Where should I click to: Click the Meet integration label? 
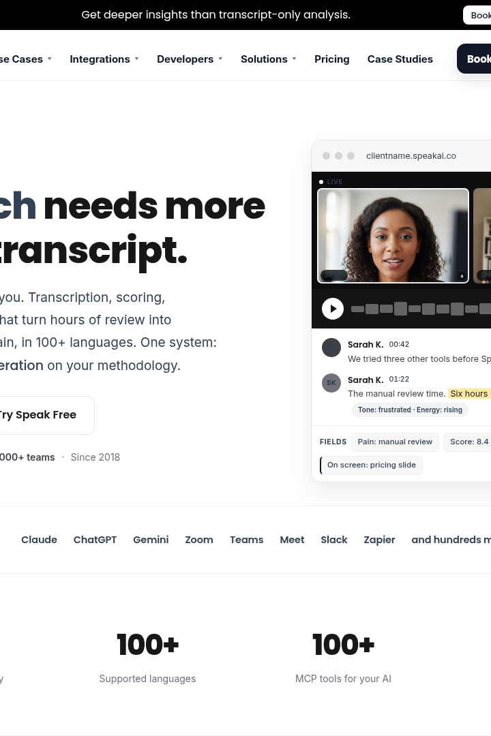[293, 540]
